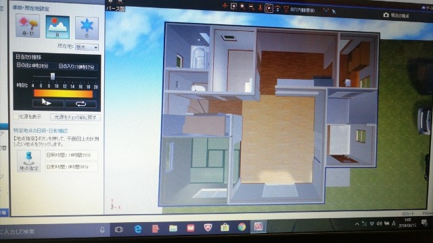
Task: Click the taskbar clock and date
Action: coord(407,223)
